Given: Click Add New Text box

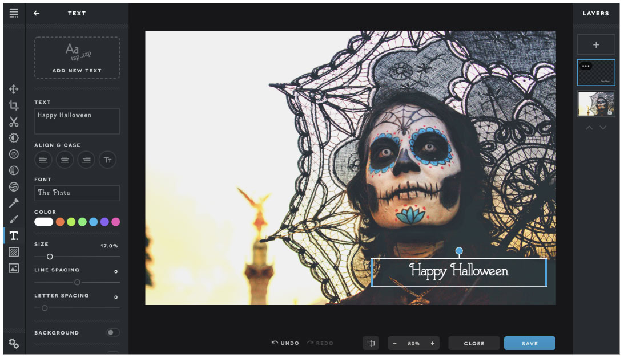Looking at the screenshot, I should tap(77, 58).
